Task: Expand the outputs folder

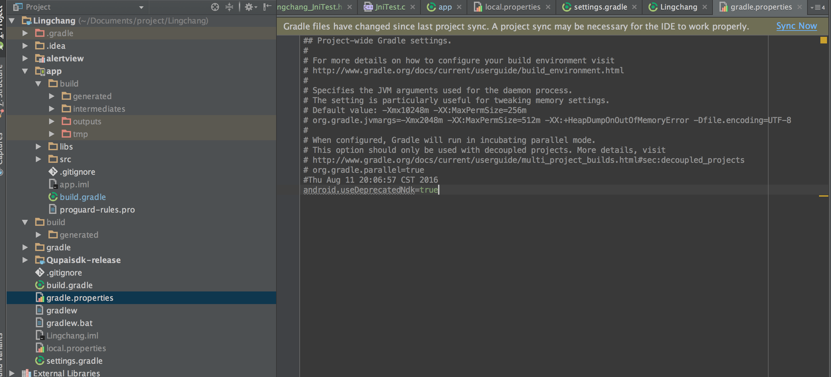Action: (52, 121)
